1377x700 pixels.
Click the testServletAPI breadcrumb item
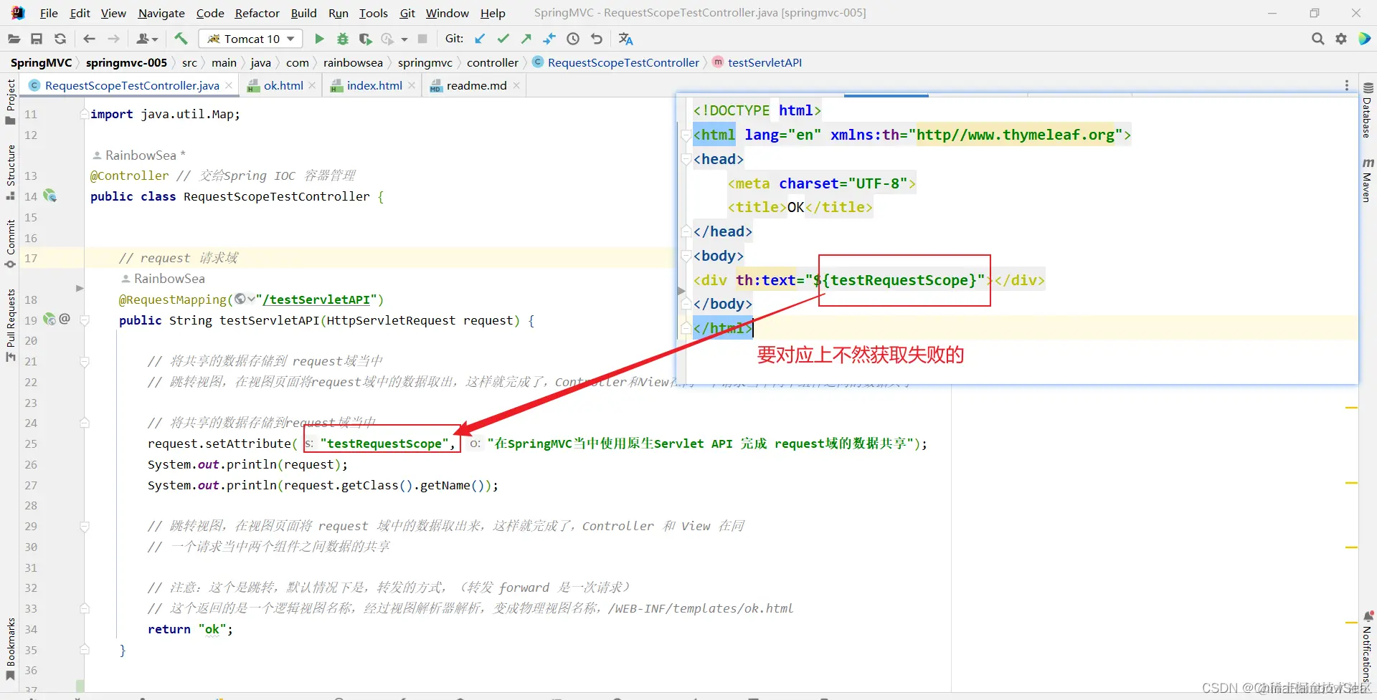pyautogui.click(x=765, y=62)
